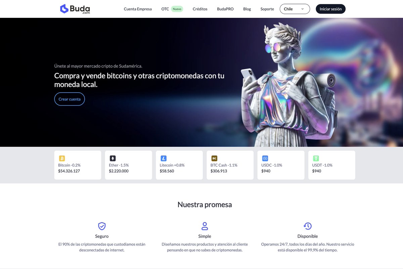
Task: Select the Bitcoin coin icon
Action: (x=62, y=158)
